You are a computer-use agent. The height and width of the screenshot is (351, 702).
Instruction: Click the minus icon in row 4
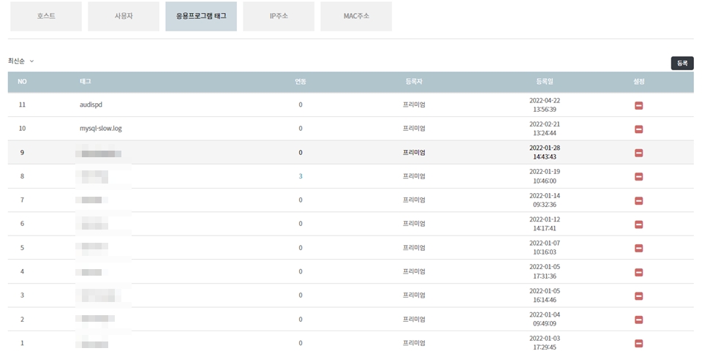click(x=638, y=272)
